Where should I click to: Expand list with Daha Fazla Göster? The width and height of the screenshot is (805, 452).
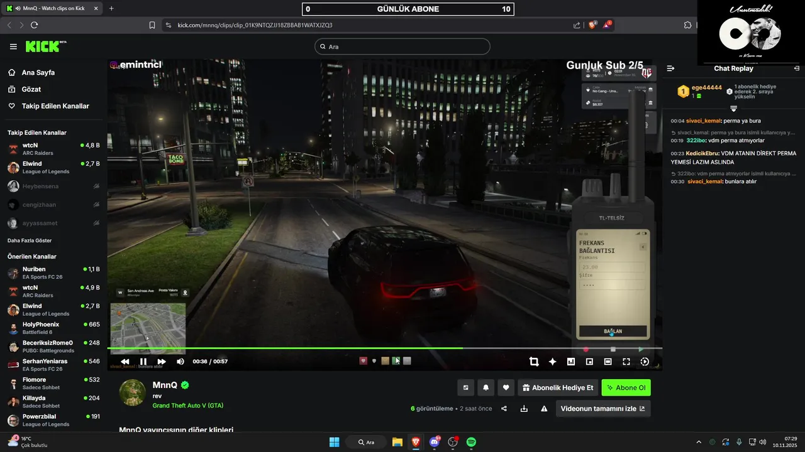pos(30,240)
